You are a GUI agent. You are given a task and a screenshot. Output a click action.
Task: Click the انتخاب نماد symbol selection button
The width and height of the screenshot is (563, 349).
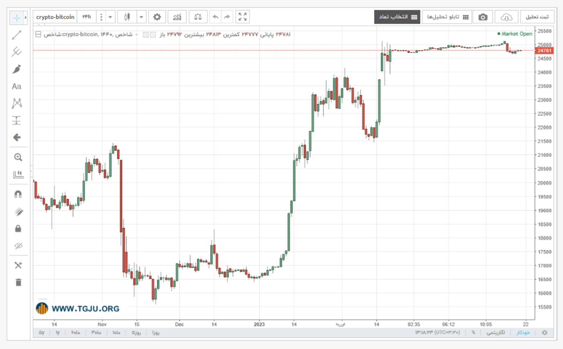point(397,17)
